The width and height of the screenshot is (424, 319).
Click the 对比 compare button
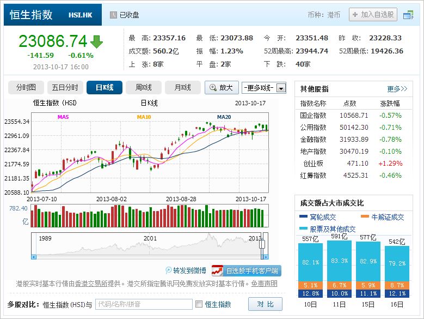point(265,304)
